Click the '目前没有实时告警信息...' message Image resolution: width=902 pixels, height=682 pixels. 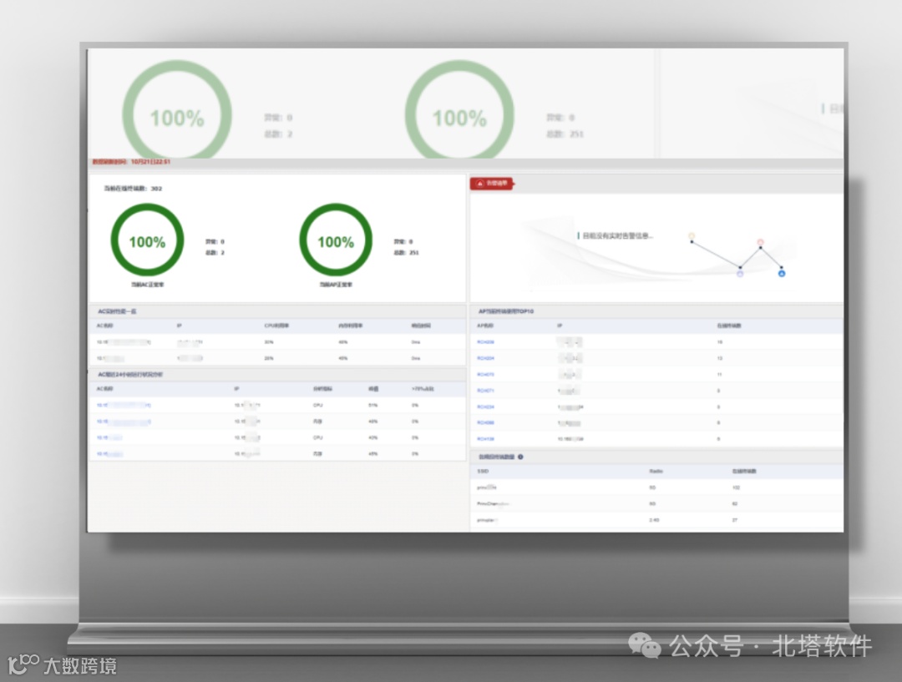pos(618,235)
